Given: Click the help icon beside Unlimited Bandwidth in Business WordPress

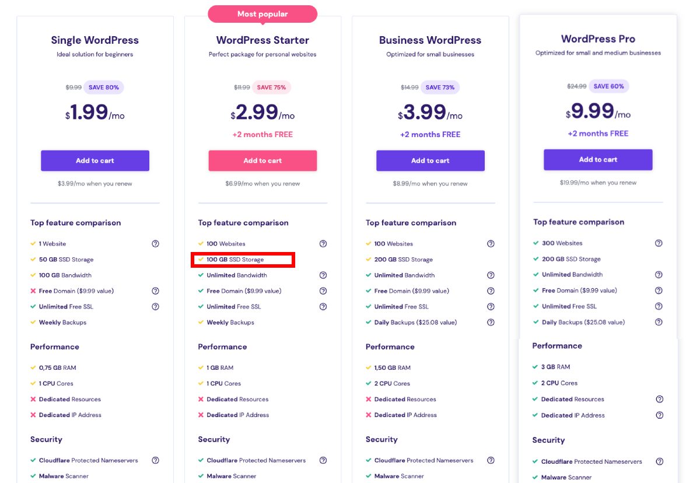Looking at the screenshot, I should [491, 275].
